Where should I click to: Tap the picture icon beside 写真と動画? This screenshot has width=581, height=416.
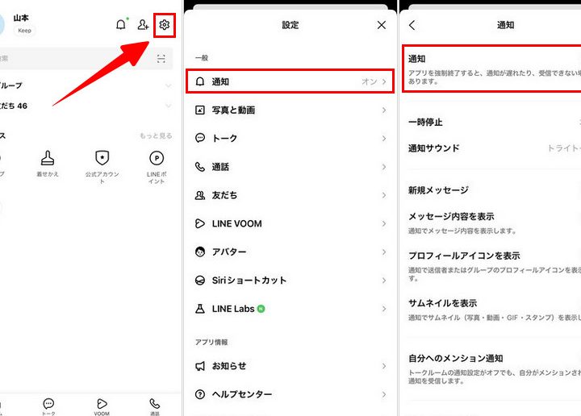200,110
